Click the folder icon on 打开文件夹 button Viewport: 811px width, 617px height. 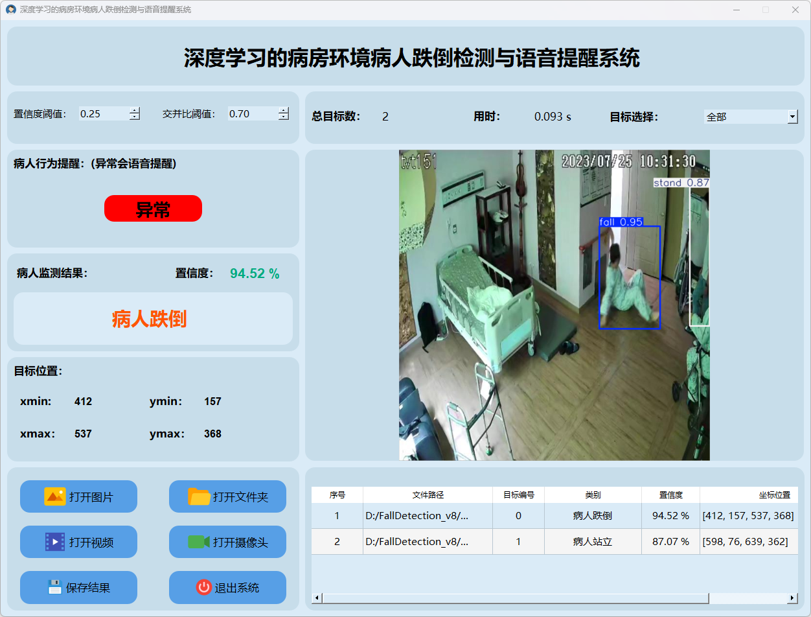pyautogui.click(x=199, y=496)
